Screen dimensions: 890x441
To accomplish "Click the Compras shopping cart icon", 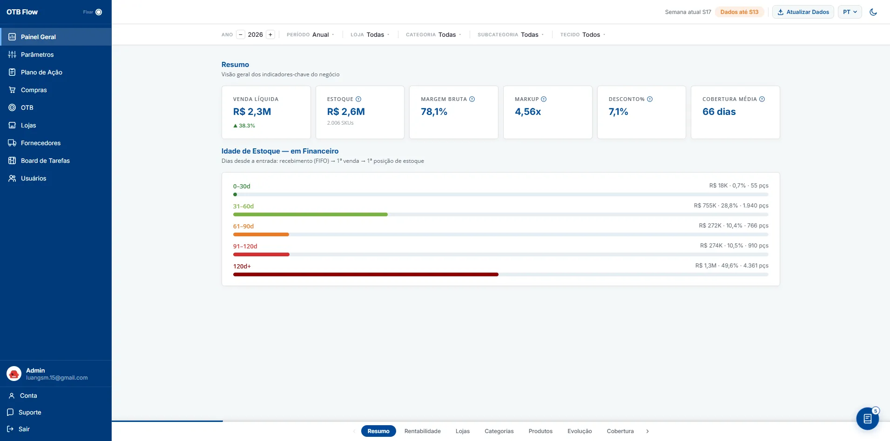I will point(12,90).
